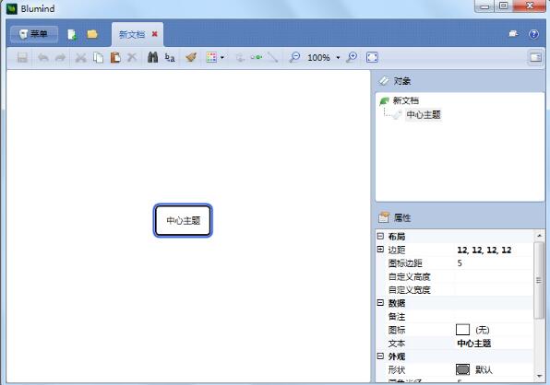The height and width of the screenshot is (385, 550).
Task: Click the 默认 shape value
Action: point(484,370)
